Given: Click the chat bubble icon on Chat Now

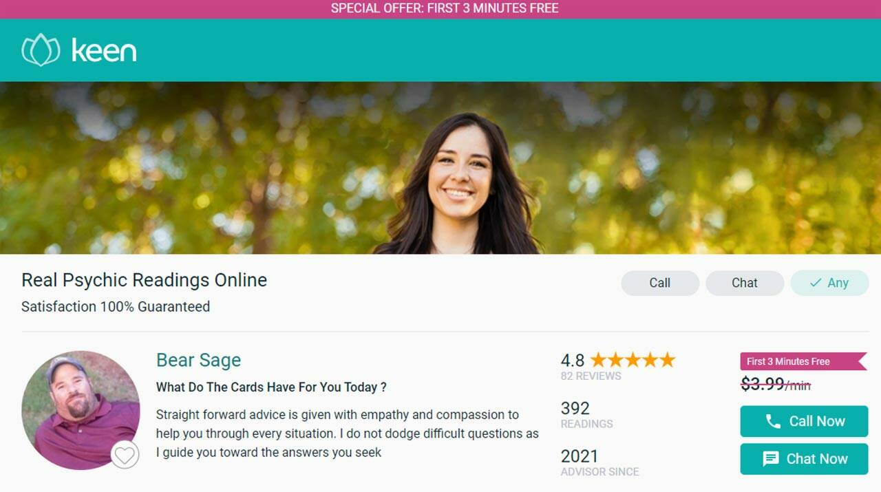Looking at the screenshot, I should (771, 459).
